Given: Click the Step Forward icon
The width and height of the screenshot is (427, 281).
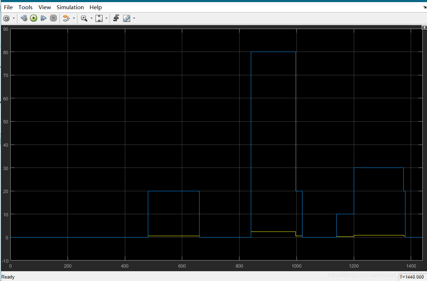Looking at the screenshot, I should click(44, 18).
